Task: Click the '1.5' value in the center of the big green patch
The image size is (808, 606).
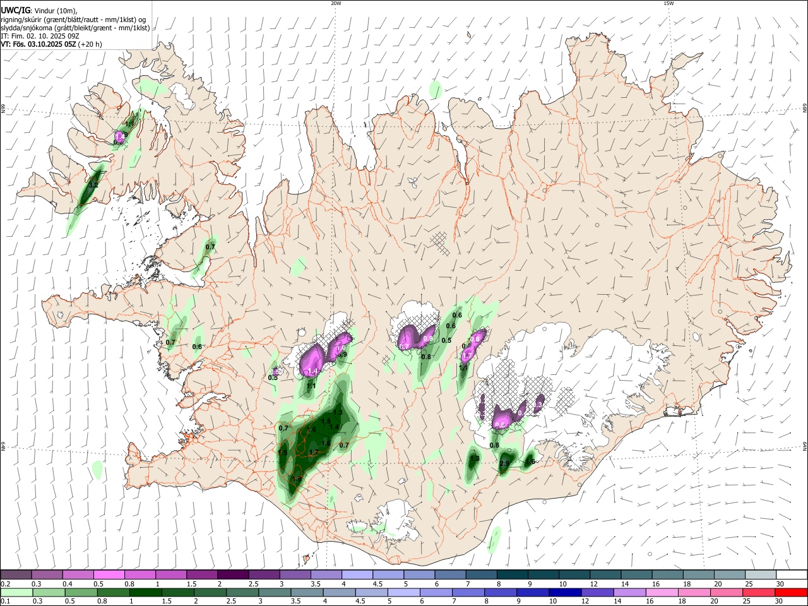Action: pyautogui.click(x=326, y=422)
